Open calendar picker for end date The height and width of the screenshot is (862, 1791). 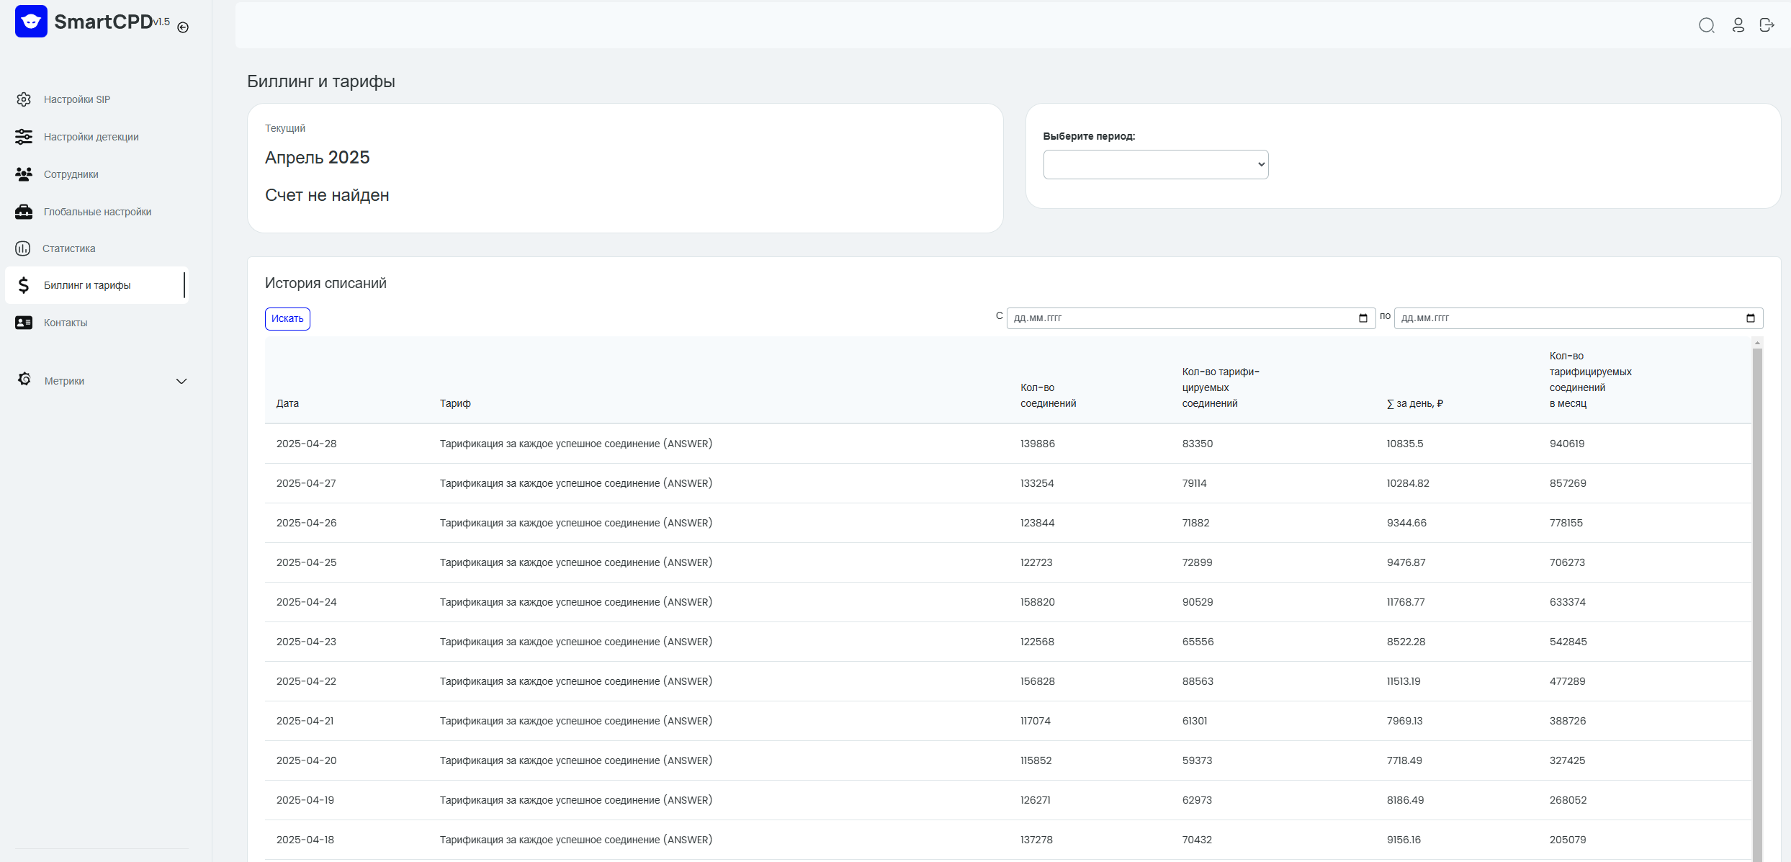pos(1750,318)
